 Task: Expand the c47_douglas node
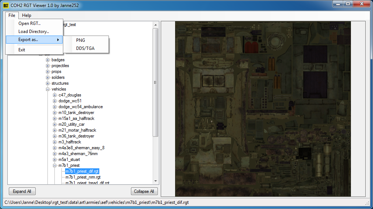(54, 95)
